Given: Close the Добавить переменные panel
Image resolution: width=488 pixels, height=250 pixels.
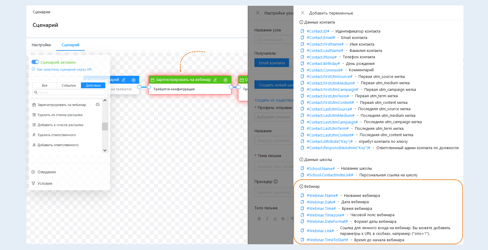Looking at the screenshot, I should click(303, 13).
